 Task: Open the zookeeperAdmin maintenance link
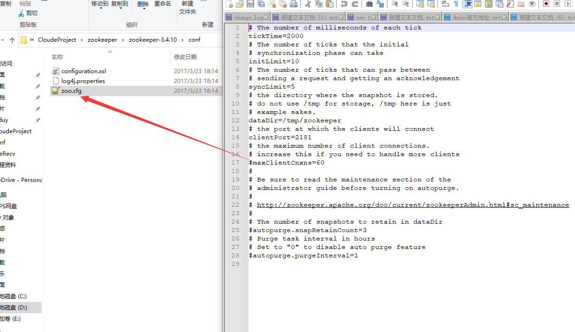click(413, 204)
